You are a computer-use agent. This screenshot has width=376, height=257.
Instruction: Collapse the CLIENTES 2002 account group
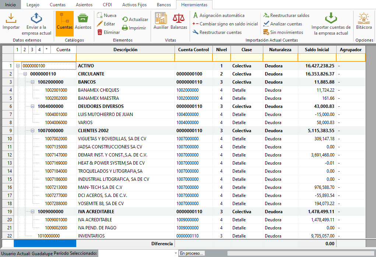pos(33,131)
